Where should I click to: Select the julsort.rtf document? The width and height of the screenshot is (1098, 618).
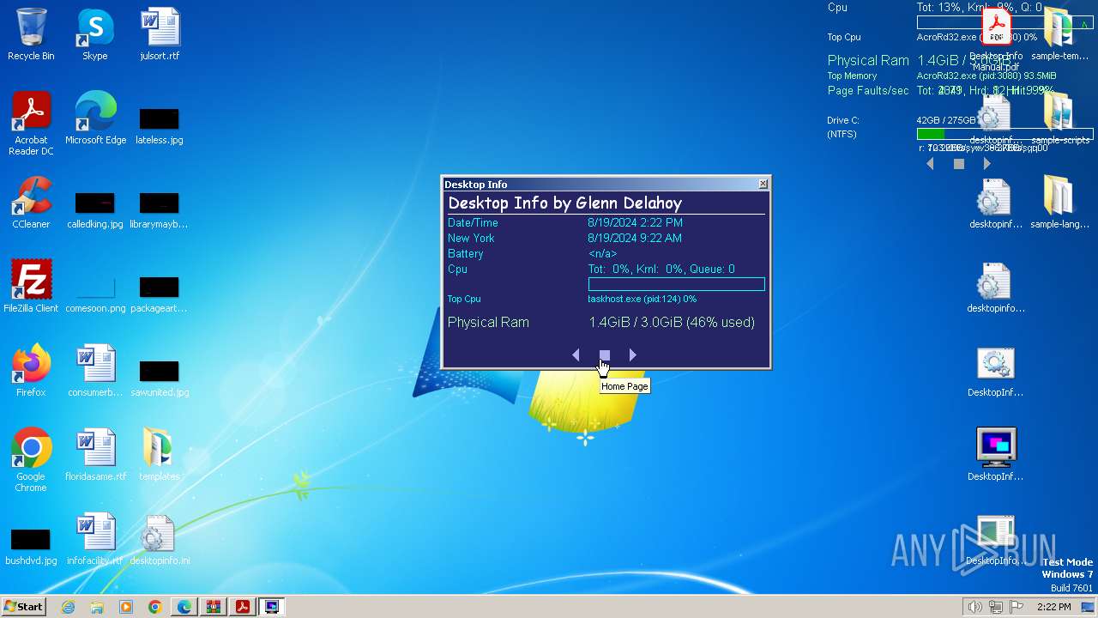[160, 35]
